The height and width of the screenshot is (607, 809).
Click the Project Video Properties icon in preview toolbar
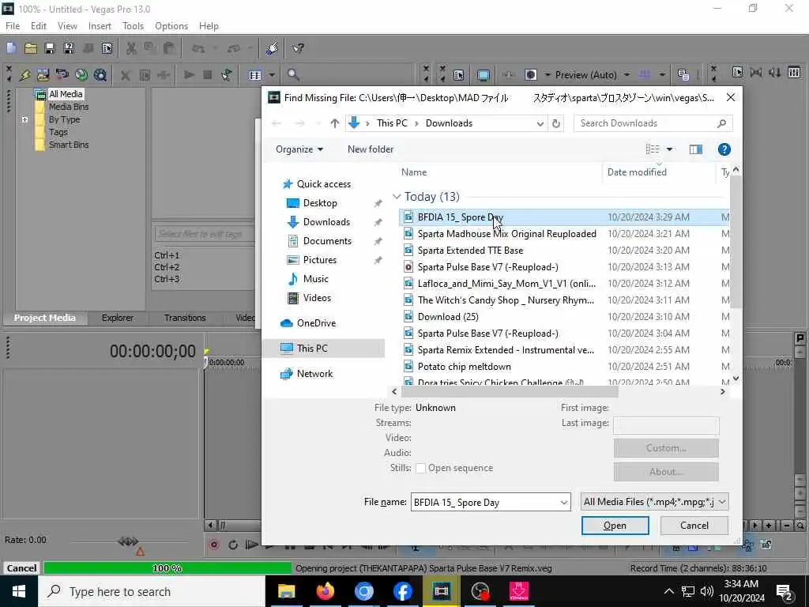pyautogui.click(x=458, y=75)
